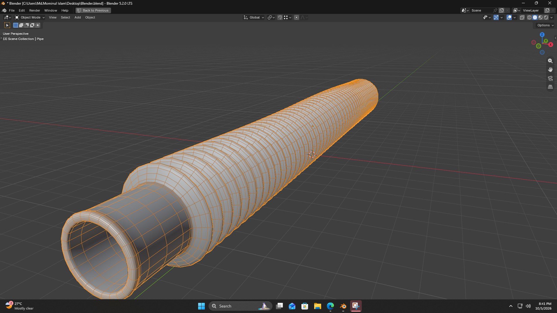This screenshot has height=313, width=557.
Task: Expand the sidebar arrow at viewport edge
Action: tap(555, 38)
